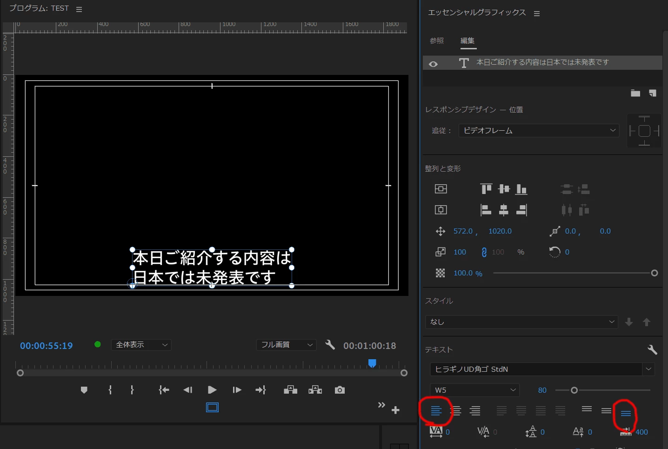Viewport: 668px width, 449px height.
Task: Click the Extract button
Action: (x=315, y=390)
